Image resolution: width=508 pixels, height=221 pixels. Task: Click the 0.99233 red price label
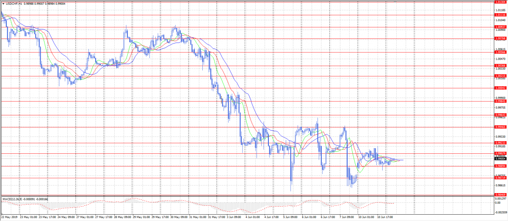pyautogui.click(x=501, y=143)
